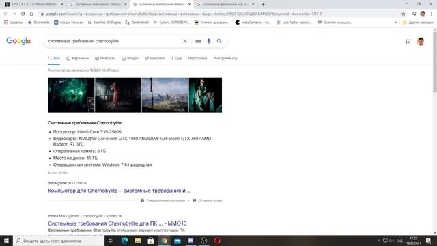Open the Opera browser taskbar icon

click(217, 241)
